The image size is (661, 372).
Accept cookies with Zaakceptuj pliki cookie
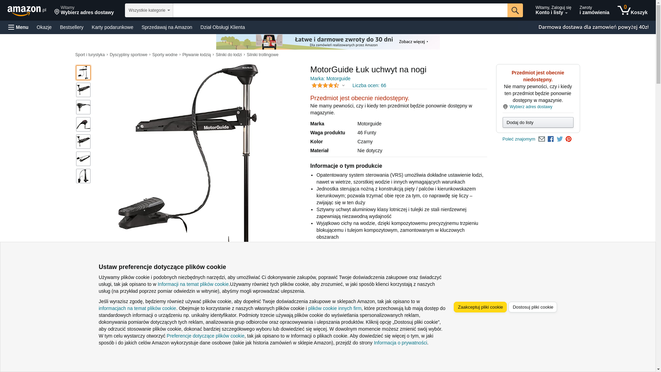point(480,307)
